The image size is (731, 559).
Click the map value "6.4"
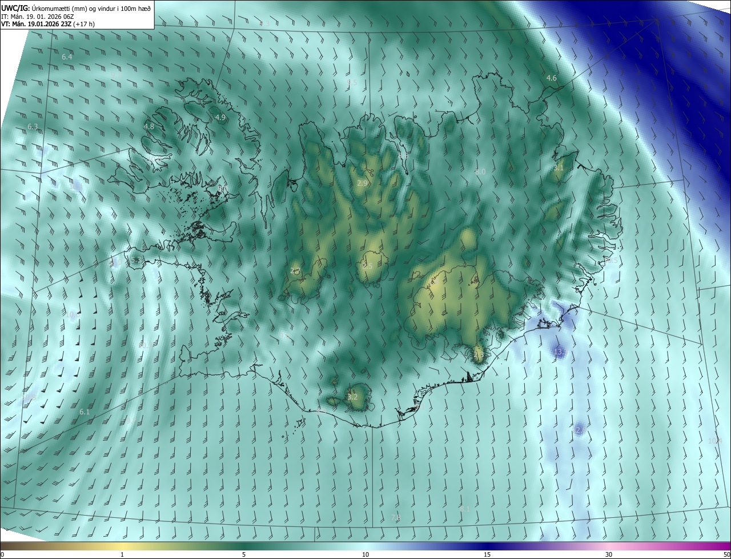coord(67,57)
